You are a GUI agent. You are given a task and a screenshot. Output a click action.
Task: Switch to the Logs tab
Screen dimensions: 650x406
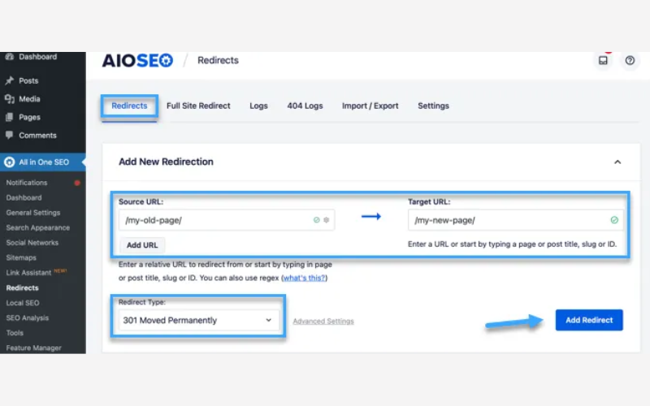(258, 106)
